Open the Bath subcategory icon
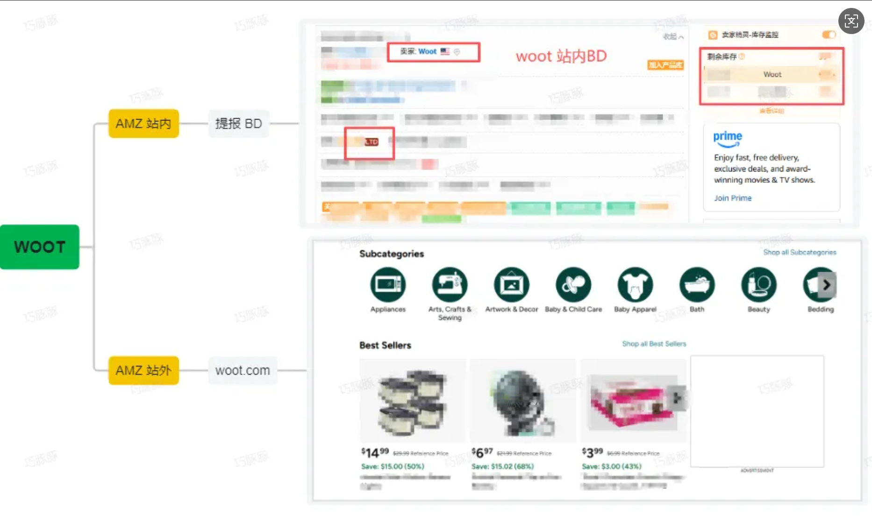Viewport: 872px width, 516px height. pos(697,284)
